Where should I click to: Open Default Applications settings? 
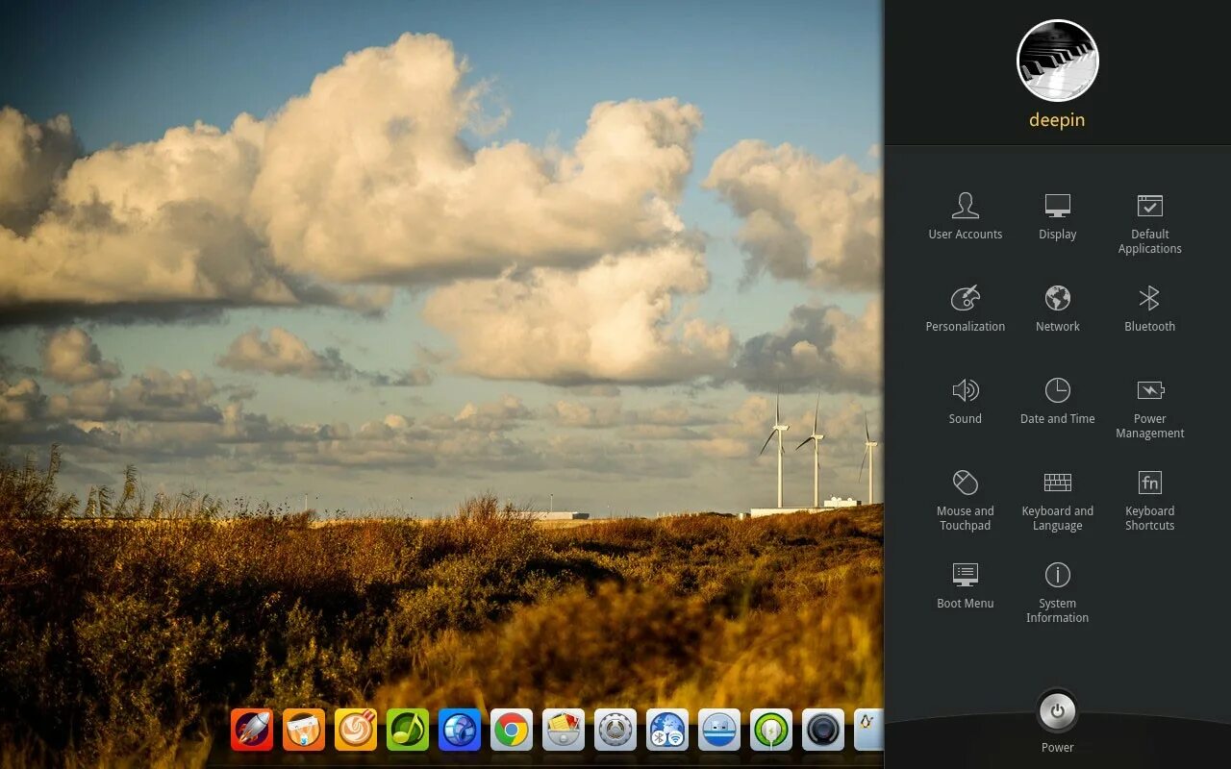(x=1149, y=223)
